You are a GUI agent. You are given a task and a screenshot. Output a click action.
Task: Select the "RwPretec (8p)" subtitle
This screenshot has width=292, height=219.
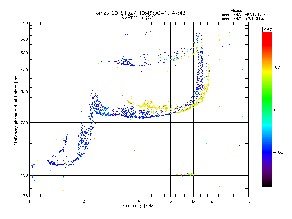click(138, 18)
